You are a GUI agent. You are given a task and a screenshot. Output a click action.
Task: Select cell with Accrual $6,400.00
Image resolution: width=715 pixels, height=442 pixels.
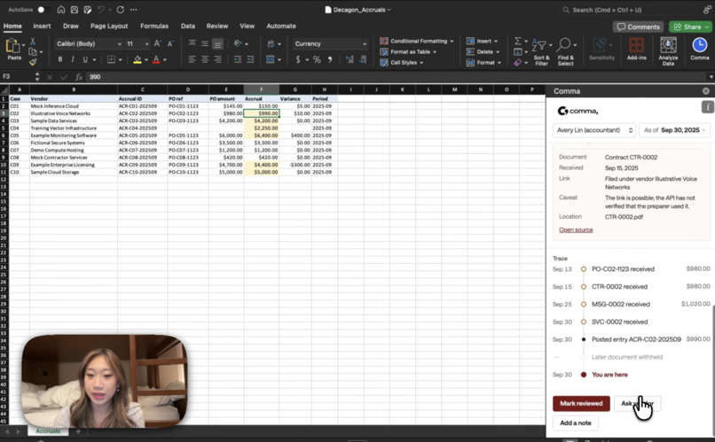(262, 136)
